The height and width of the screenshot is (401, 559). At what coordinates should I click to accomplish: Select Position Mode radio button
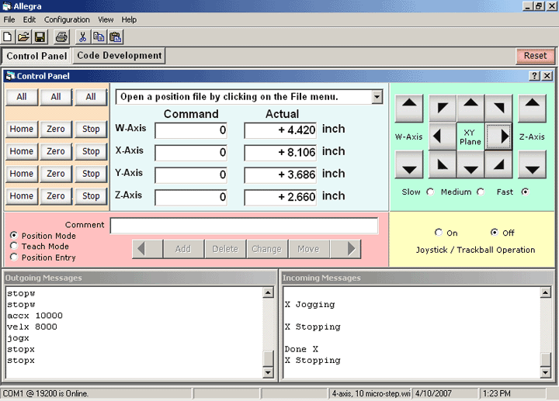[13, 235]
